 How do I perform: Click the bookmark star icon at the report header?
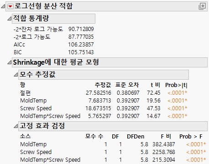pyautogui.click(x=202, y=6)
